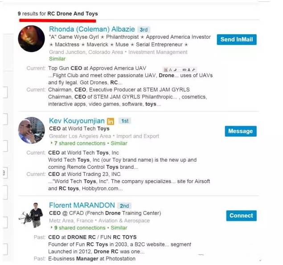283x265 pixels.
Task: Connect with Florent MARANDON
Action: coord(241,216)
